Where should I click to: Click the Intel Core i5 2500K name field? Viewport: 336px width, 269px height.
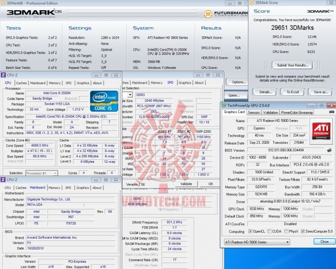click(x=57, y=93)
